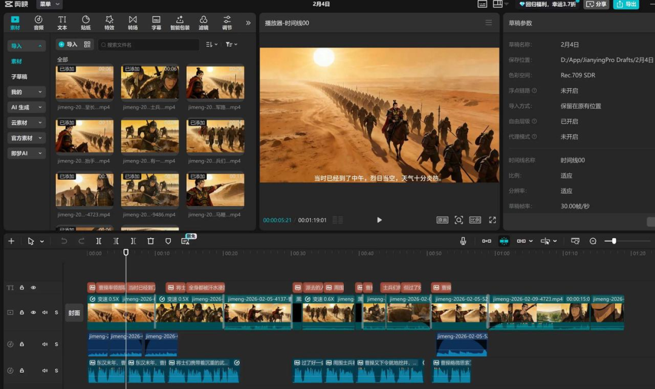Select the 转场 transitions tab

click(x=132, y=22)
